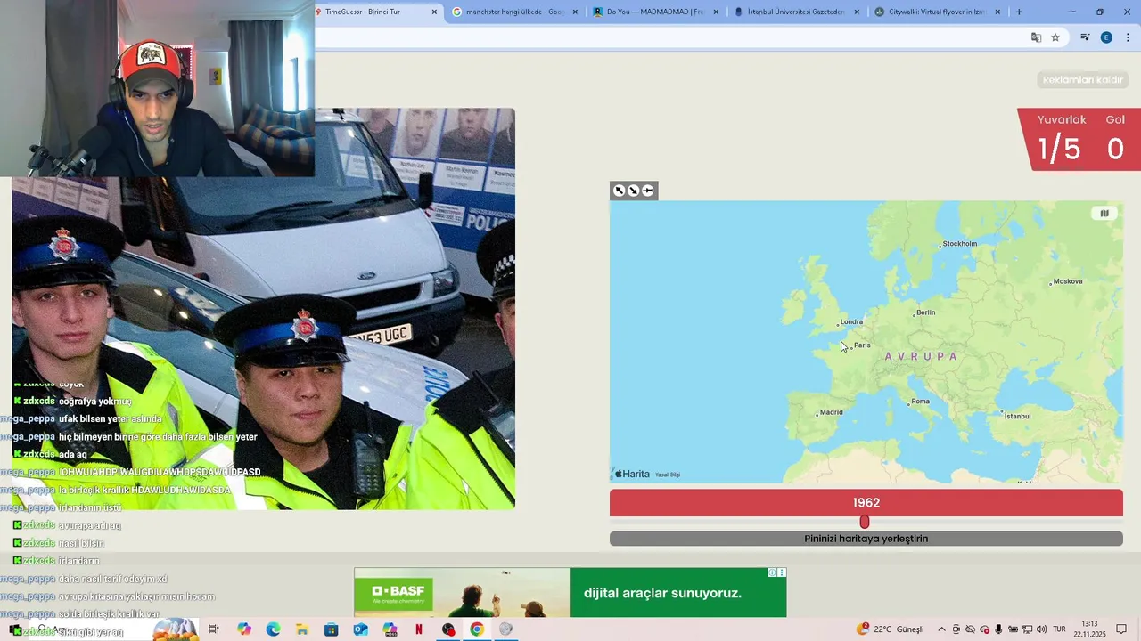The image size is (1141, 641).
Task: Open the notification center icon
Action: (1121, 629)
